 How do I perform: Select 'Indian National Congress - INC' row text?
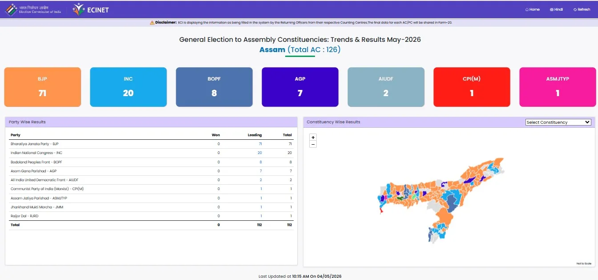36,153
